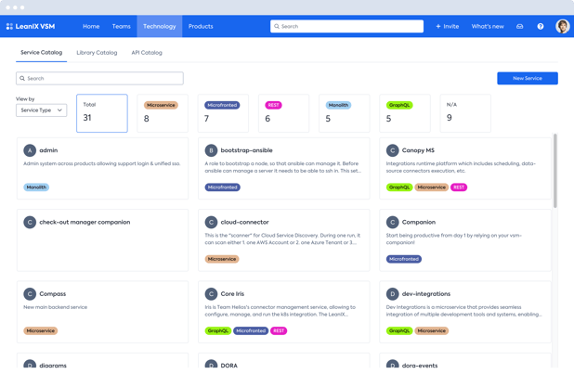The image size is (574, 374).
Task: Filter by Microfrontend count card
Action: click(223, 113)
